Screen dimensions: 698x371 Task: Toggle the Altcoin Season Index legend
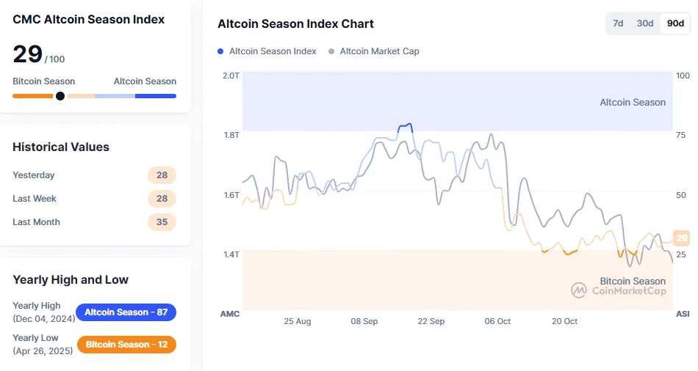pos(273,51)
